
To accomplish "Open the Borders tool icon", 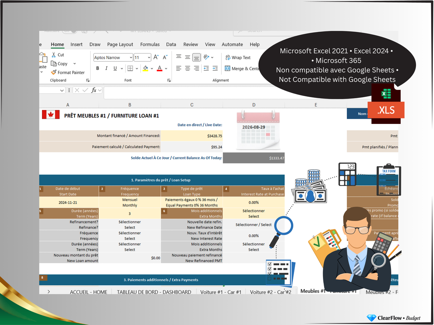I will 130,68.
